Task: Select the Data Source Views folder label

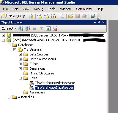Action: point(43,59)
